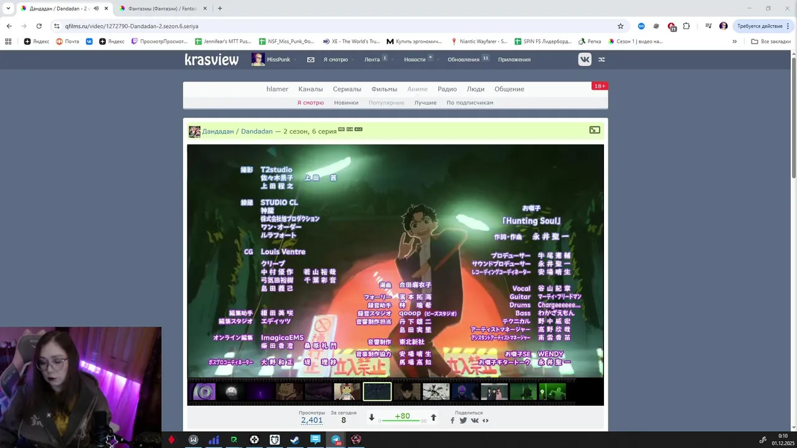Image resolution: width=797 pixels, height=448 pixels.
Task: Open the Niantic Wayfarer bookmark
Action: 478,42
